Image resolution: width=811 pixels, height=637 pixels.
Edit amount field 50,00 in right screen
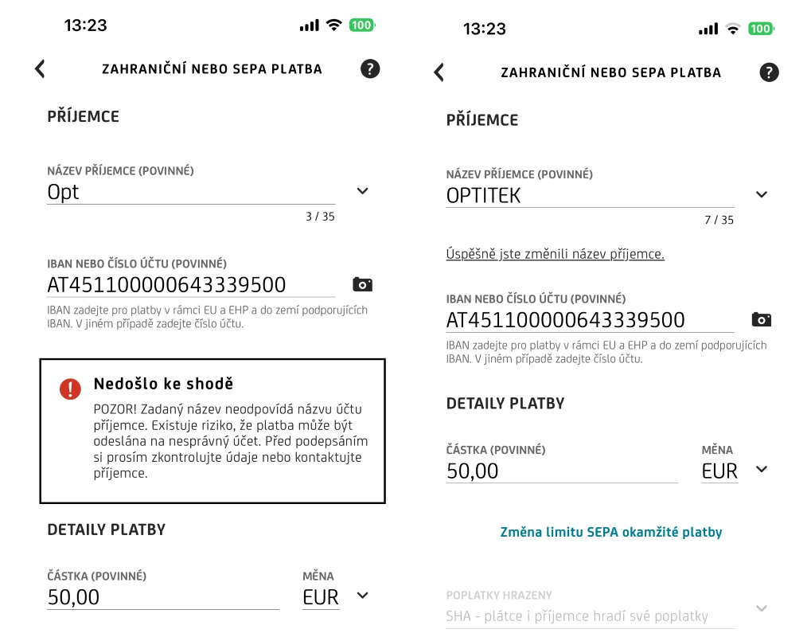(x=561, y=471)
